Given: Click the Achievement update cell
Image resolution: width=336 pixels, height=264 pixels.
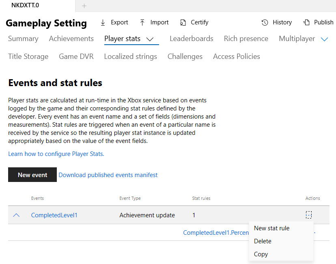Looking at the screenshot, I should (x=147, y=215).
